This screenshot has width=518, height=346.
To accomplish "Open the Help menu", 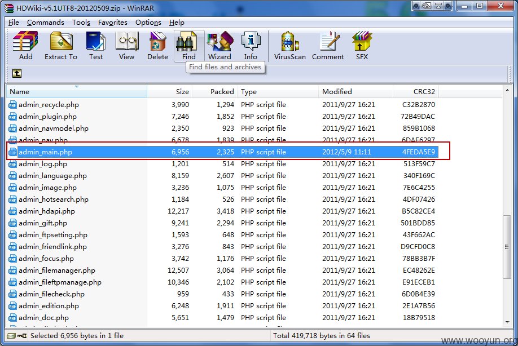I will [177, 23].
